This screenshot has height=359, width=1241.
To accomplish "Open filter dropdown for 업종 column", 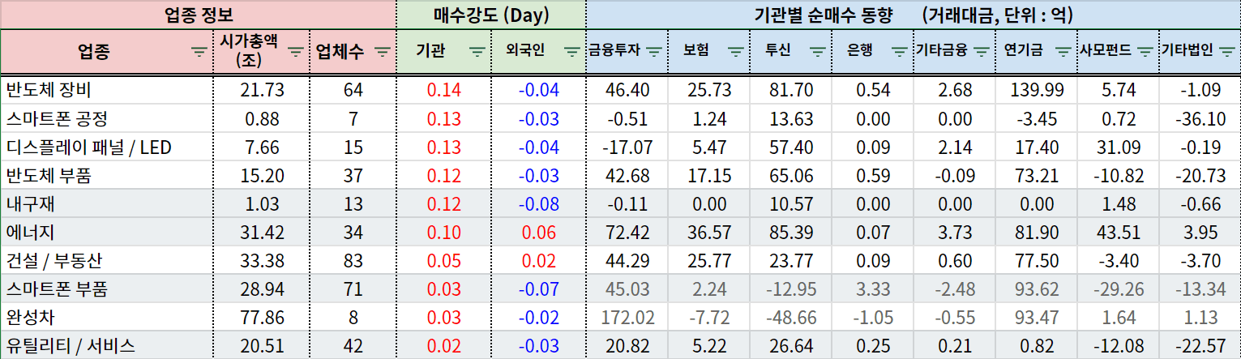I will tap(199, 51).
